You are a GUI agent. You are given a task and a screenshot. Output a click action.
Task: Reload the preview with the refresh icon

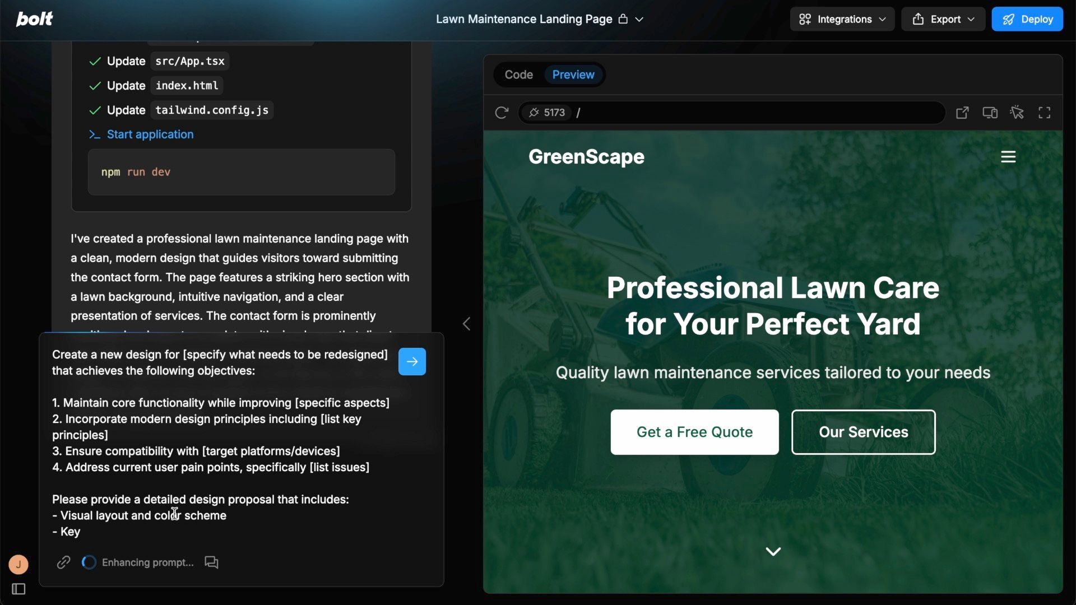click(x=502, y=113)
